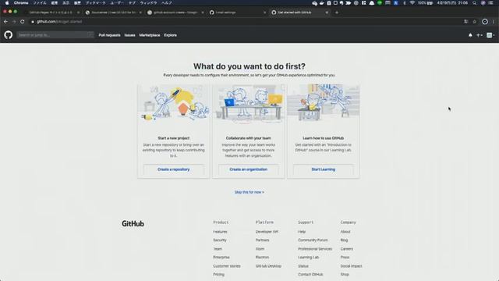Open Developer API footer link
Viewport: 499px width, 281px height.
coord(267,232)
